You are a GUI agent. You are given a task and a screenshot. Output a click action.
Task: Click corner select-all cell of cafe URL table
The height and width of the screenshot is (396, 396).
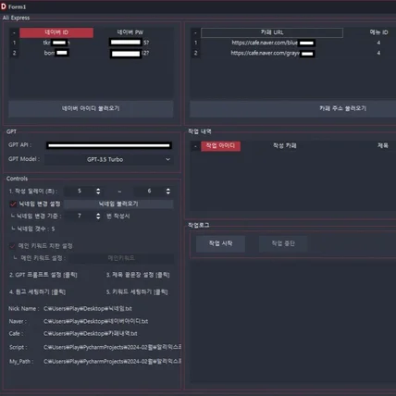click(195, 32)
